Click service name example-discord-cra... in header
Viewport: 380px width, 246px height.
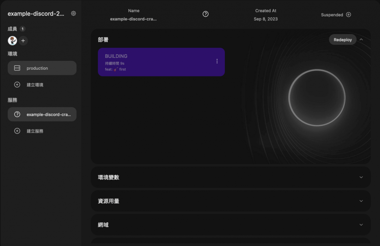pyautogui.click(x=133, y=19)
